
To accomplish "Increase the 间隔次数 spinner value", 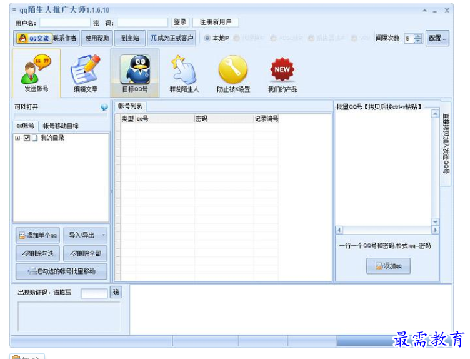I will 418,36.
